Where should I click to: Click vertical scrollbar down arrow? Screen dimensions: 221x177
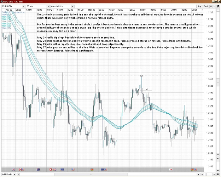[218, 155]
